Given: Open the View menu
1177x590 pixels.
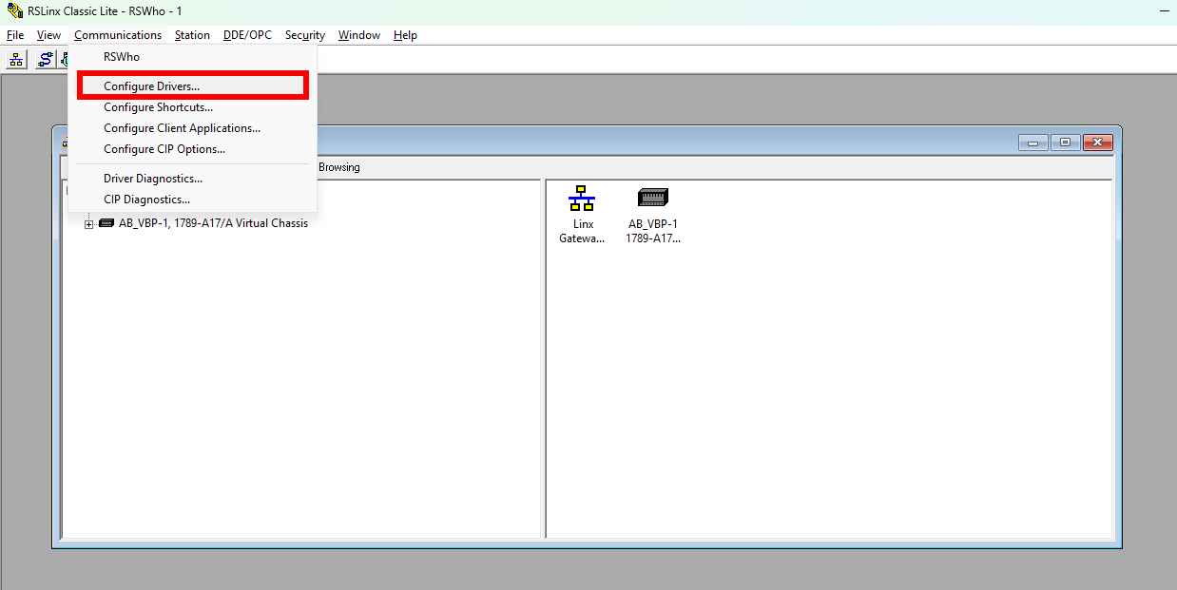Looking at the screenshot, I should tap(48, 35).
